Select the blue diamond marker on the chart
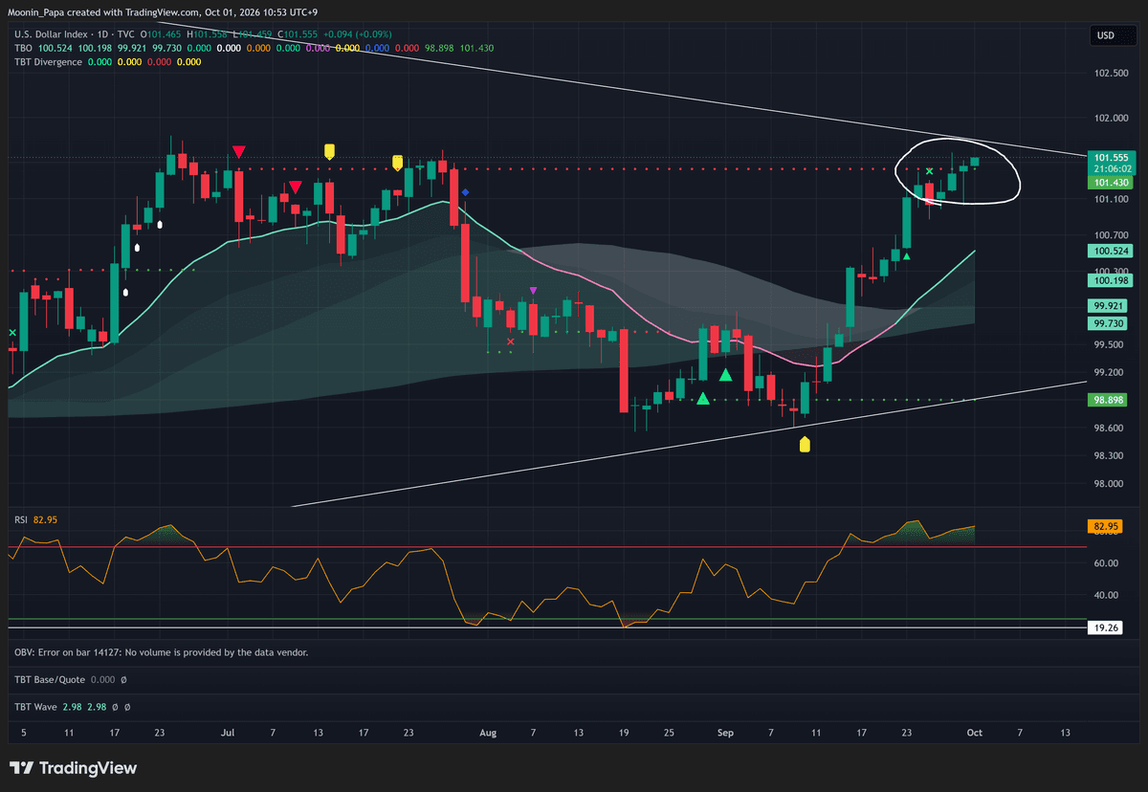The image size is (1148, 792). (465, 193)
